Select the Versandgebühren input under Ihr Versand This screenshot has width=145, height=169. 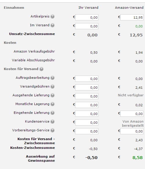point(87,87)
